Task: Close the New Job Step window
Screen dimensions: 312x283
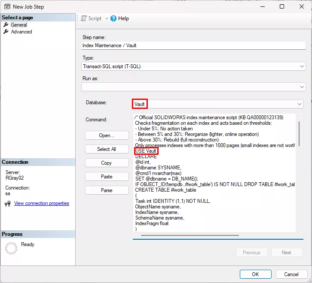Action: pos(302,6)
